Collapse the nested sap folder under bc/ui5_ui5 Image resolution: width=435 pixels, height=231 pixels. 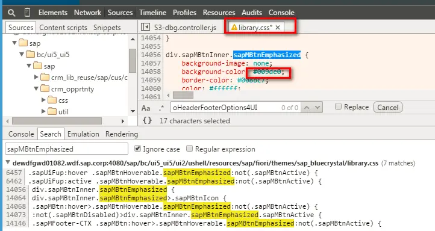(29, 66)
